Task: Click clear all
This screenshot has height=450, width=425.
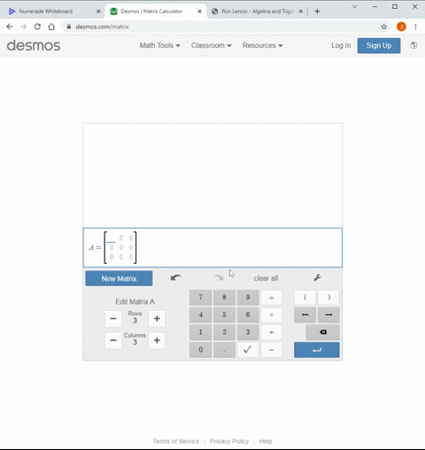Action: tap(266, 278)
